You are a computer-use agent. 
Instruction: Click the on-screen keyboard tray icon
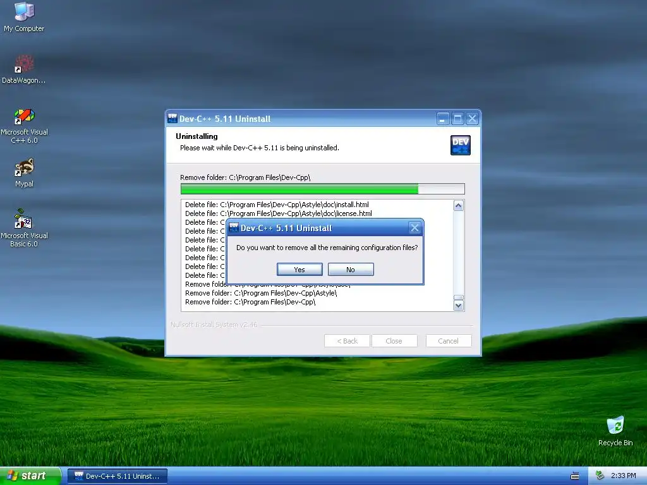tap(575, 476)
